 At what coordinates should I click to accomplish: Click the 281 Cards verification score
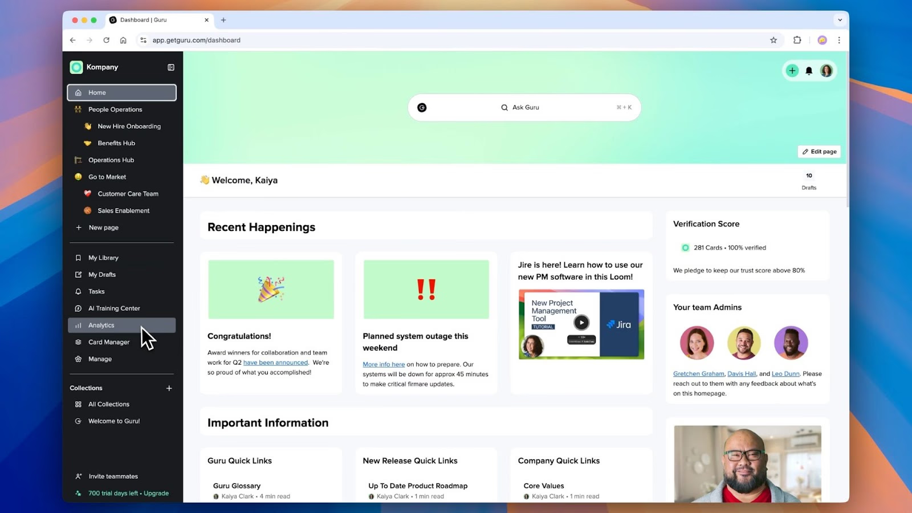[x=724, y=248]
